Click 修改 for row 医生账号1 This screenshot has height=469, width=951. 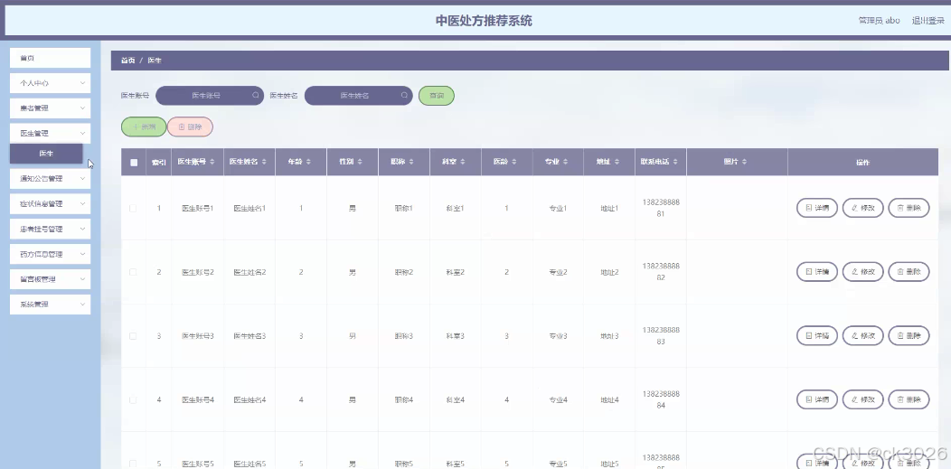(x=863, y=208)
